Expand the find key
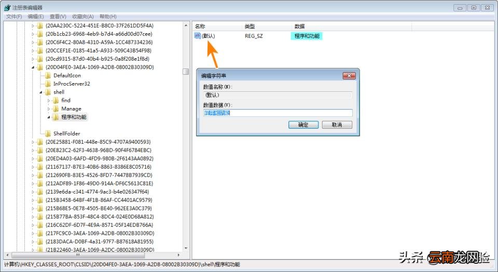 tap(49, 101)
